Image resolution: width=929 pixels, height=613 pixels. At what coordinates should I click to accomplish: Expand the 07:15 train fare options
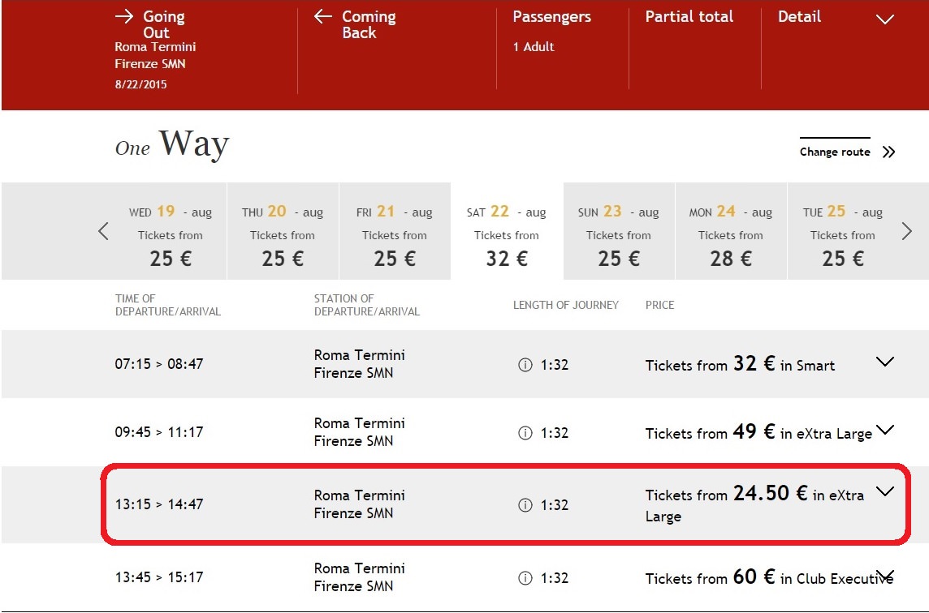pos(884,361)
